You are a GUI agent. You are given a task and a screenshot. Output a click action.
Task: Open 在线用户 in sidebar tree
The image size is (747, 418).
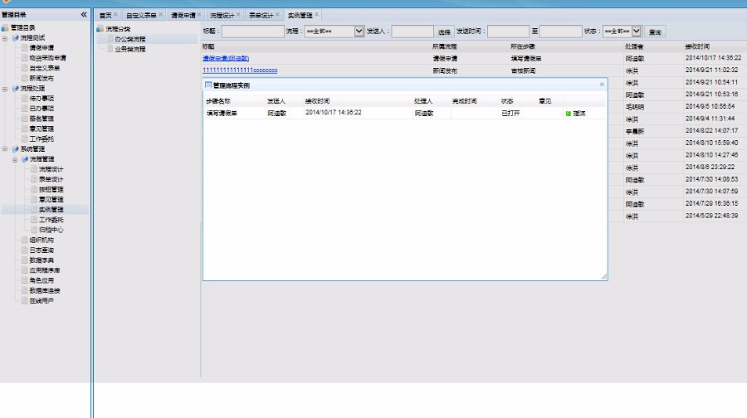point(41,301)
